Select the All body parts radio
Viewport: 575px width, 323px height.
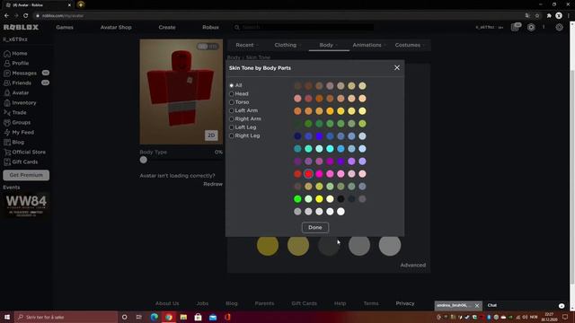pos(232,85)
